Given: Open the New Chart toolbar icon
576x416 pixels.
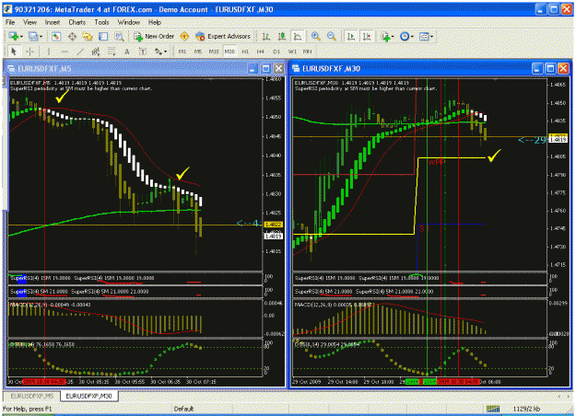Looking at the screenshot, I should 14,36.
